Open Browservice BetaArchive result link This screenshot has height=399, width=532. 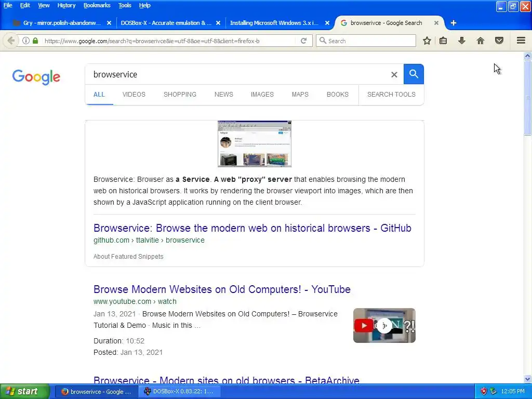pyautogui.click(x=227, y=380)
